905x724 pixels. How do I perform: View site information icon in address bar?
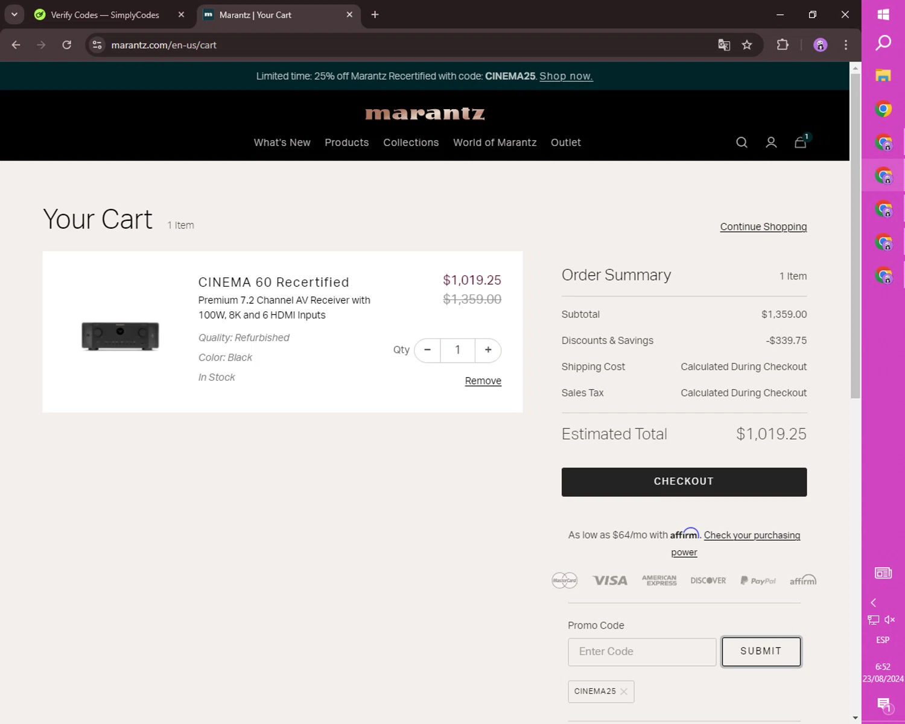click(97, 45)
